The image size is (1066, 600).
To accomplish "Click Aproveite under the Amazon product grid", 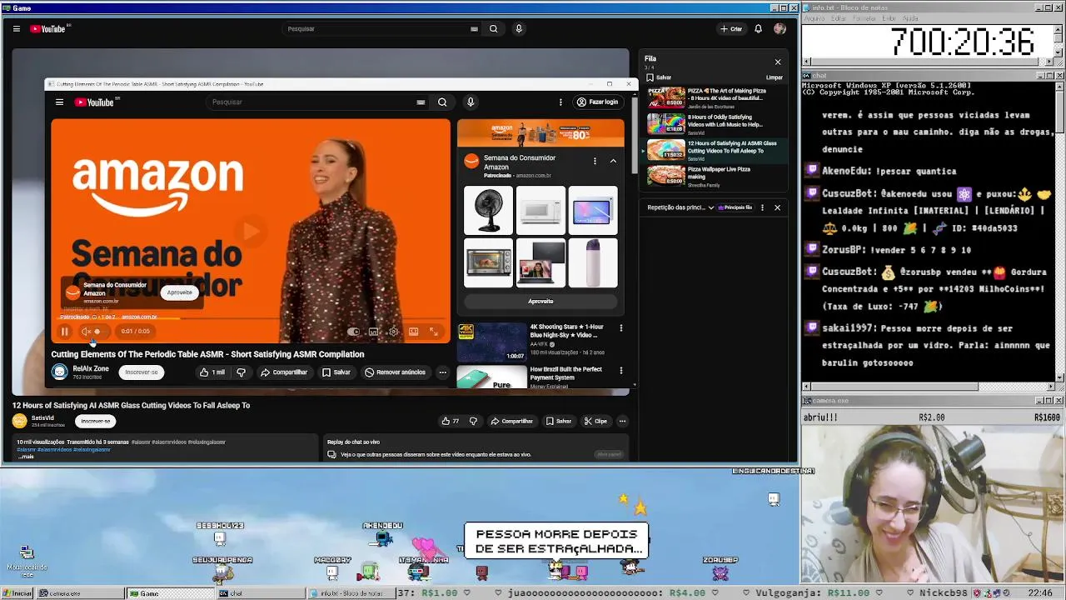I will click(540, 302).
